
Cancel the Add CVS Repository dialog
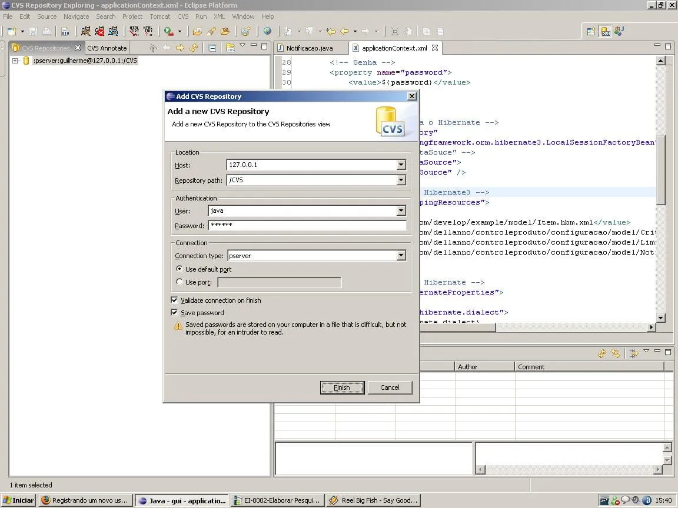(x=390, y=387)
